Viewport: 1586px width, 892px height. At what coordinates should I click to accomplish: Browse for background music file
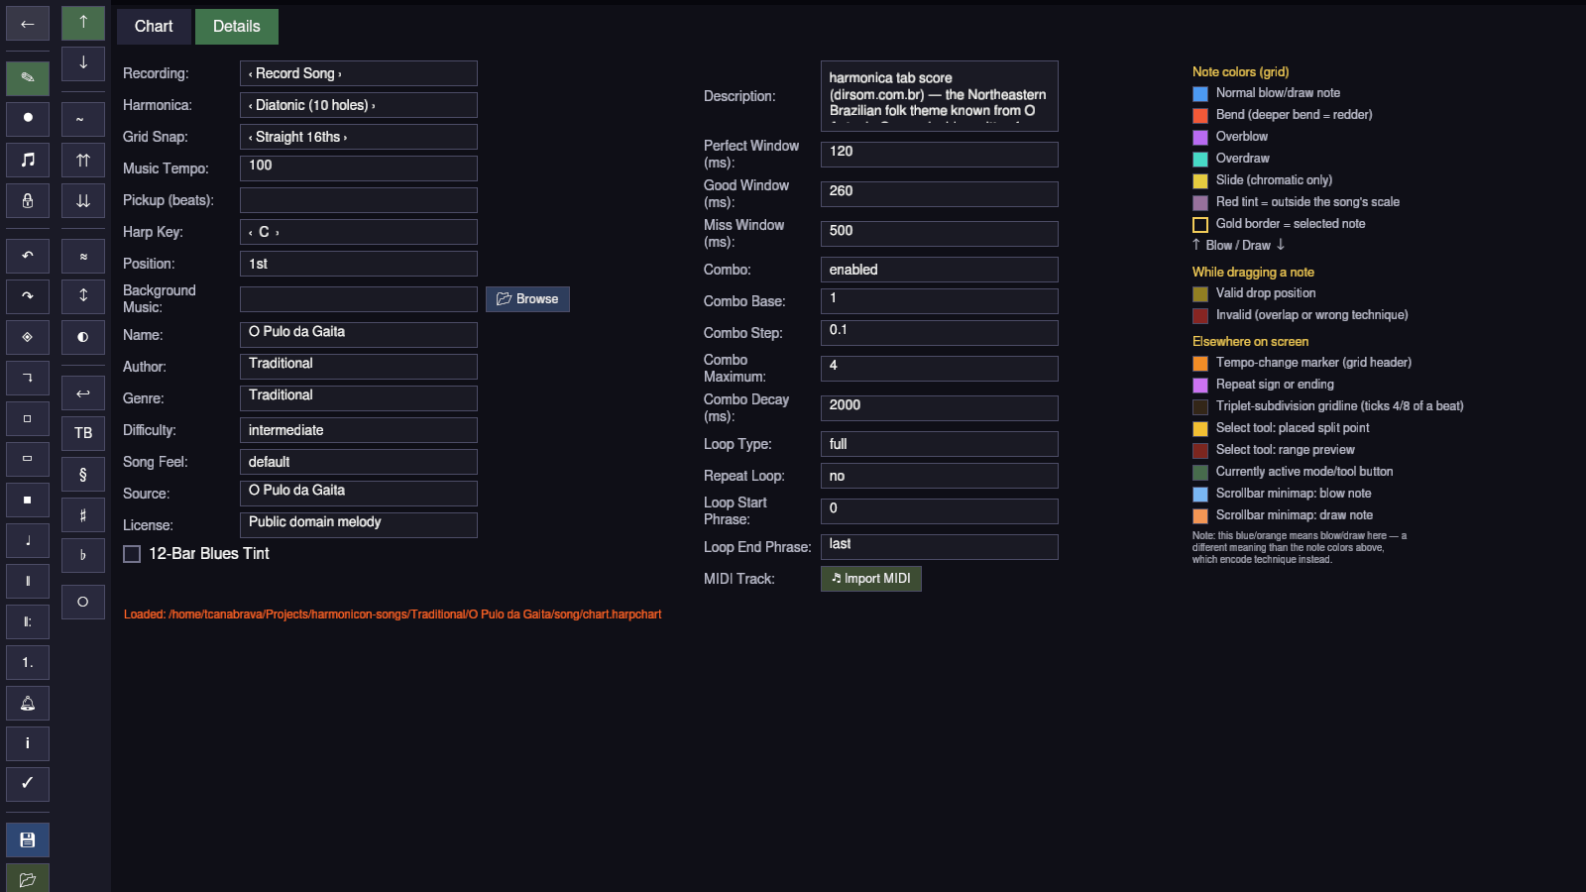click(527, 299)
